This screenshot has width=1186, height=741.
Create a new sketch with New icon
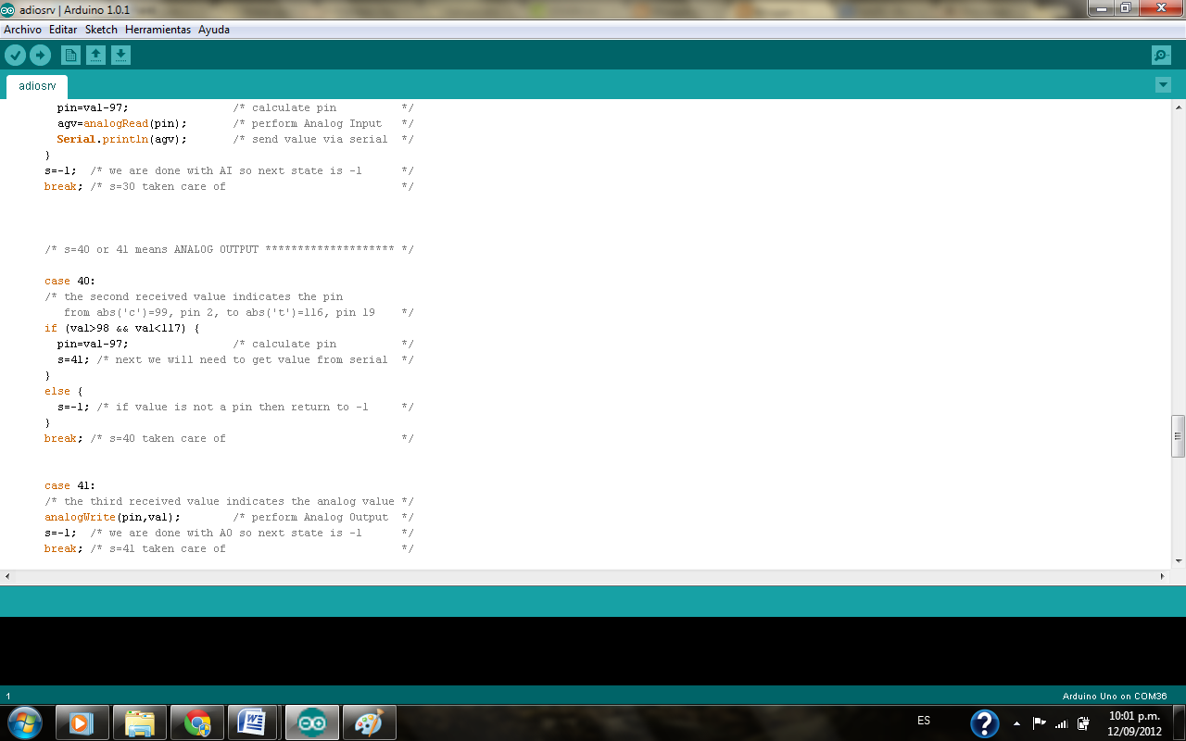point(70,56)
